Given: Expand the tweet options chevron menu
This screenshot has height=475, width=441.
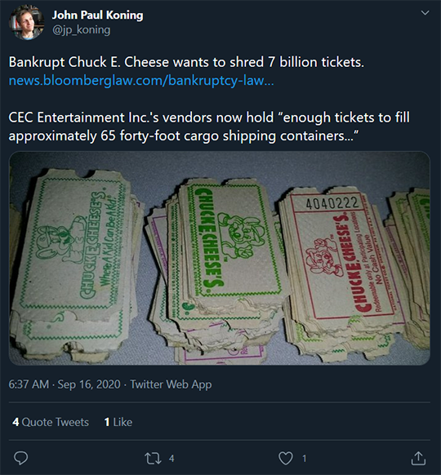Looking at the screenshot, I should coord(425,13).
